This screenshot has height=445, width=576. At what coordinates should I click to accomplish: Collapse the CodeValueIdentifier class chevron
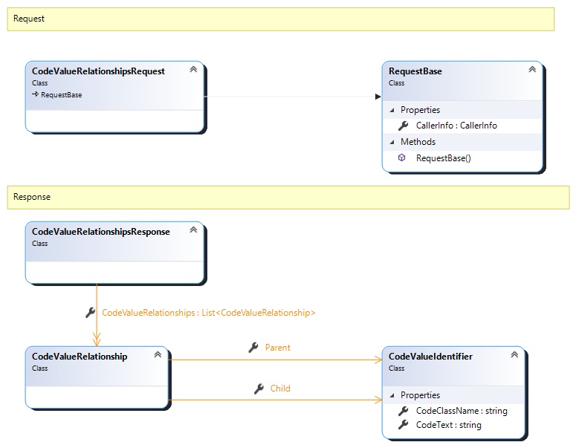(x=514, y=354)
